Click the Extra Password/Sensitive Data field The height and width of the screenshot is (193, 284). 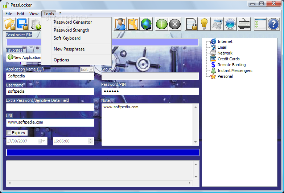pyautogui.click(x=50, y=107)
